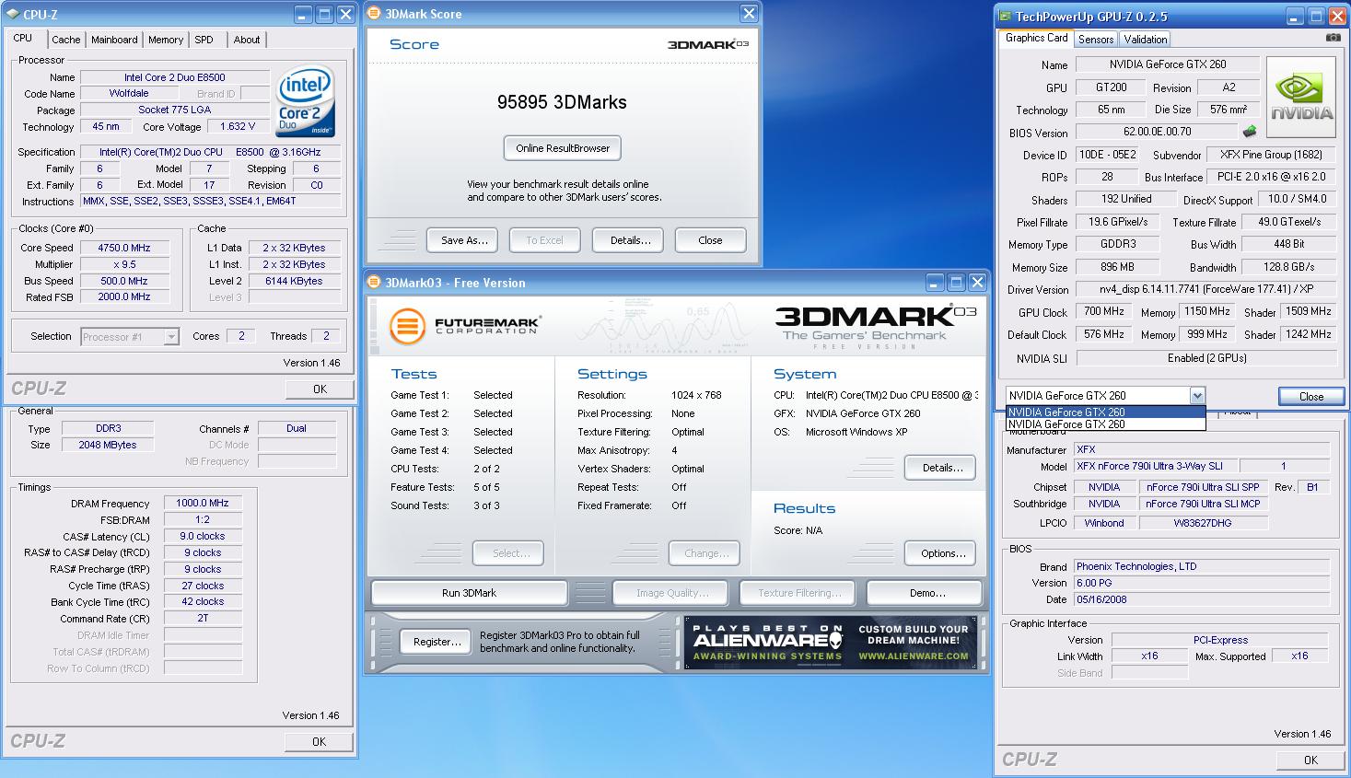Click the XFX nForce 790i Ultra model field
Viewport: 1351px width, 778px height.
tap(1155, 466)
